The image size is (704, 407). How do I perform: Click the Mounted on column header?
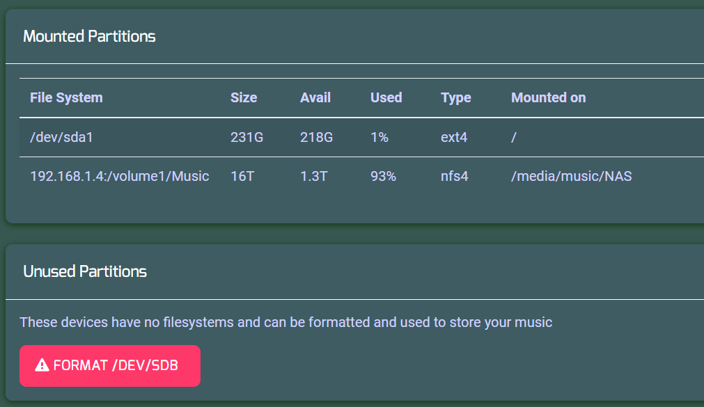click(548, 98)
